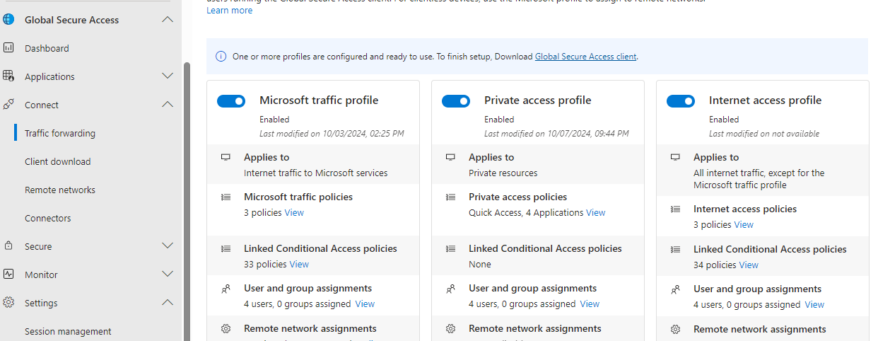View Microsoft profile user and group assignments
Screen dimensions: 878x341
365,304
